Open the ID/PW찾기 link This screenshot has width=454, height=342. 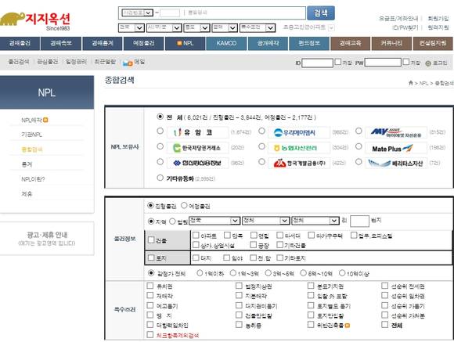point(405,27)
